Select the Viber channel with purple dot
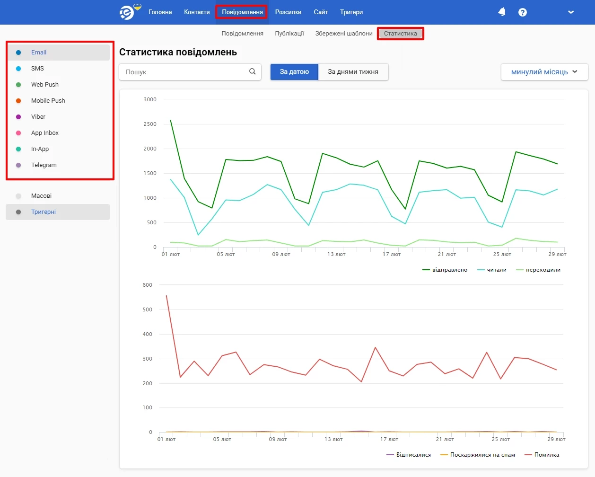 (38, 117)
